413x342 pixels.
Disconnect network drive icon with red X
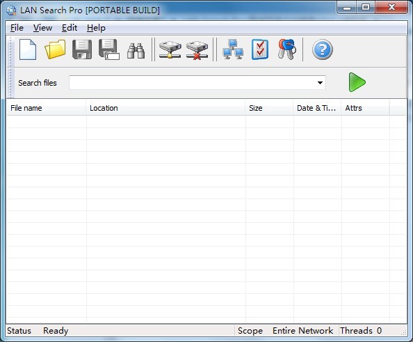197,49
